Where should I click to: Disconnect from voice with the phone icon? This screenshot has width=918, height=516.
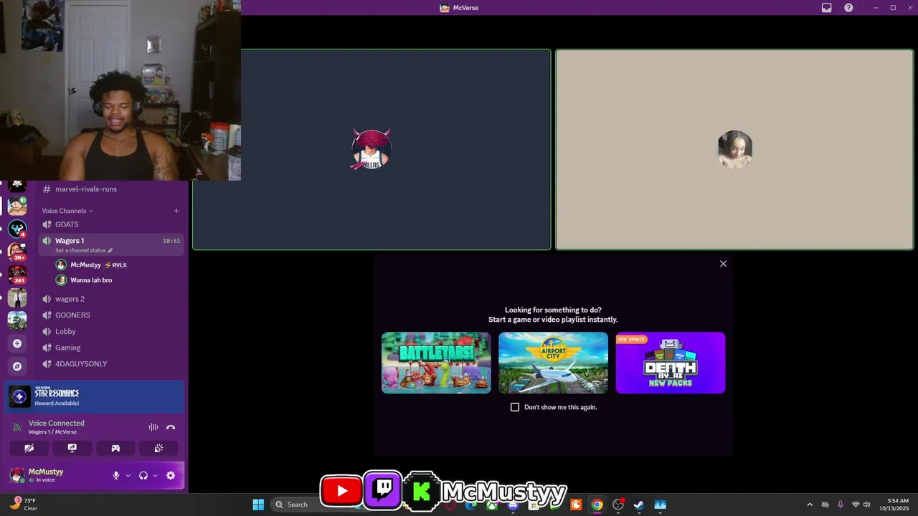(171, 427)
